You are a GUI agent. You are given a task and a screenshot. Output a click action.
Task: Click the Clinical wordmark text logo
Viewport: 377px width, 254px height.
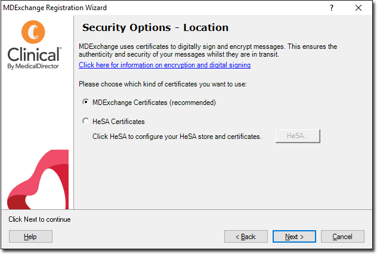[34, 54]
